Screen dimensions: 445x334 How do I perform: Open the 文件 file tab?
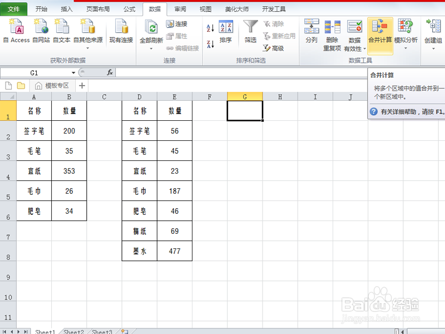pos(13,9)
